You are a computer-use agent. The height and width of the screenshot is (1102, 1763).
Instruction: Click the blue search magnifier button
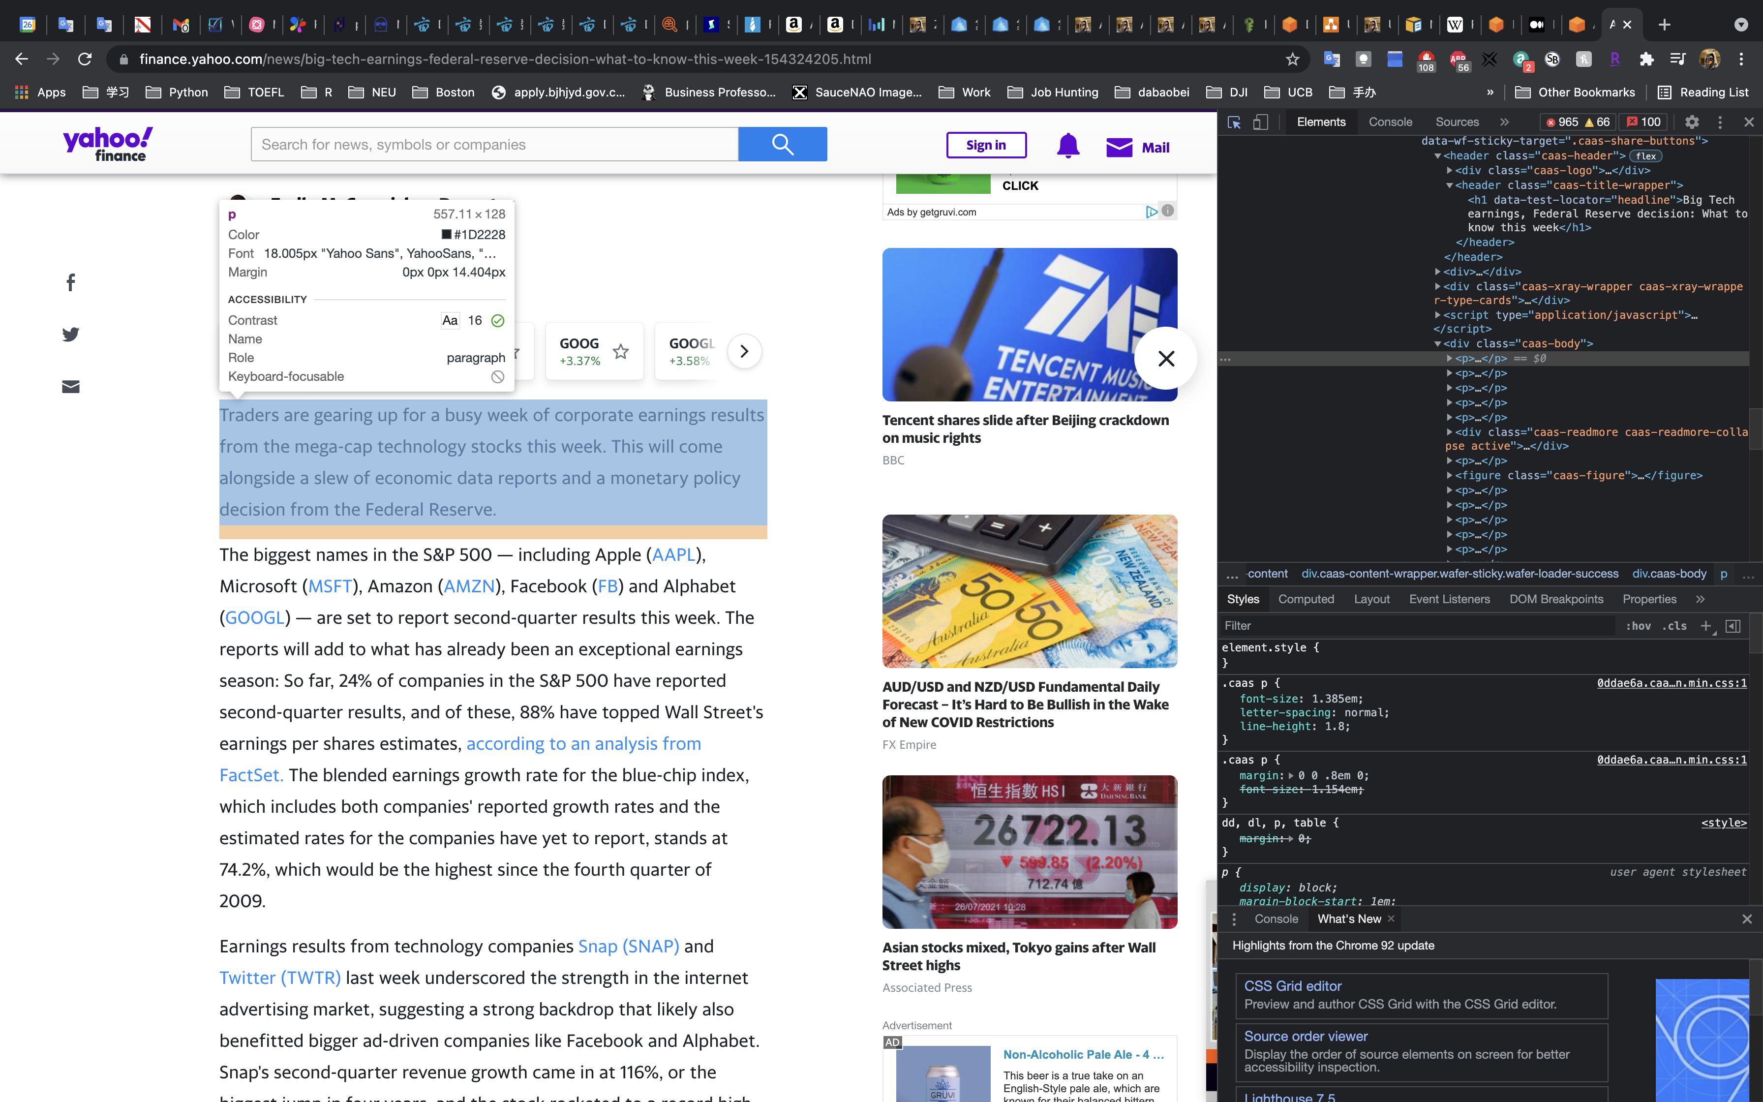[783, 144]
